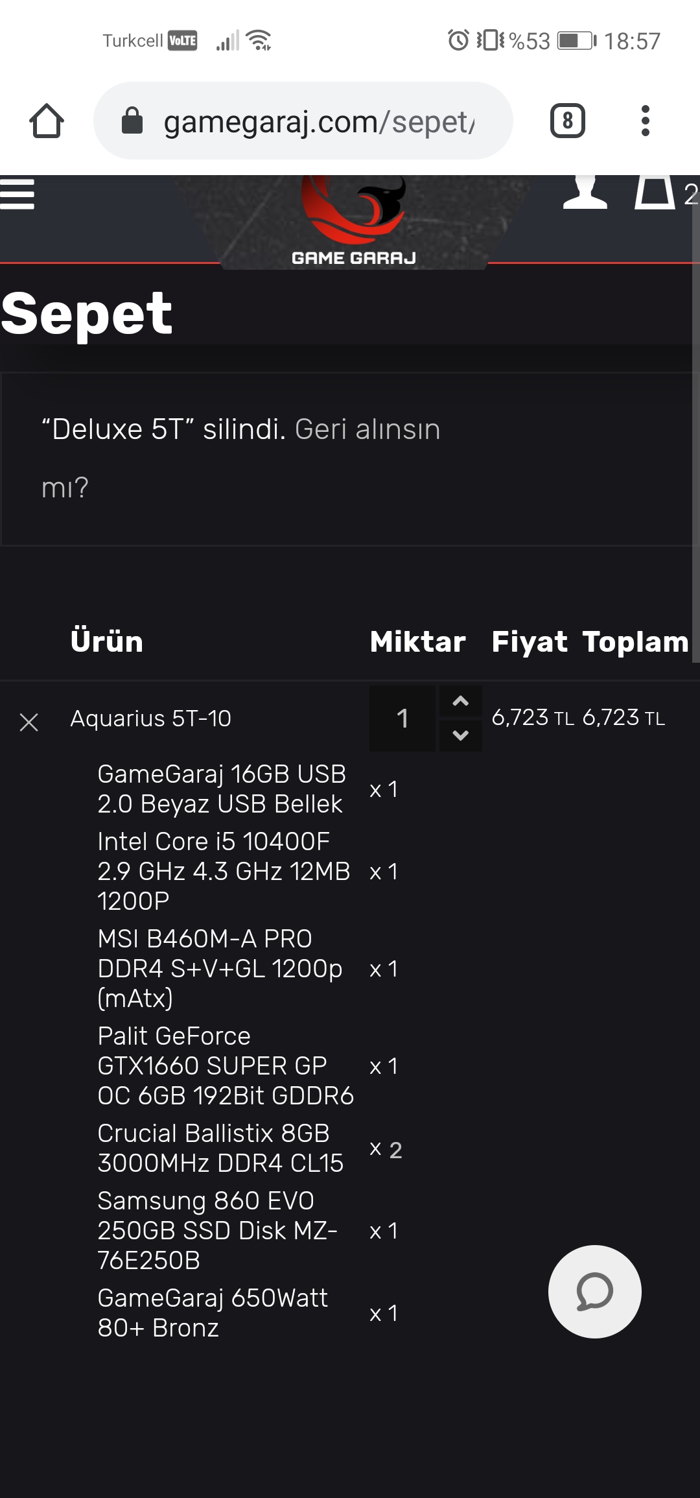Tap the Samsung 860 EVO SSD item
This screenshot has width=700, height=1498.
[x=217, y=1230]
